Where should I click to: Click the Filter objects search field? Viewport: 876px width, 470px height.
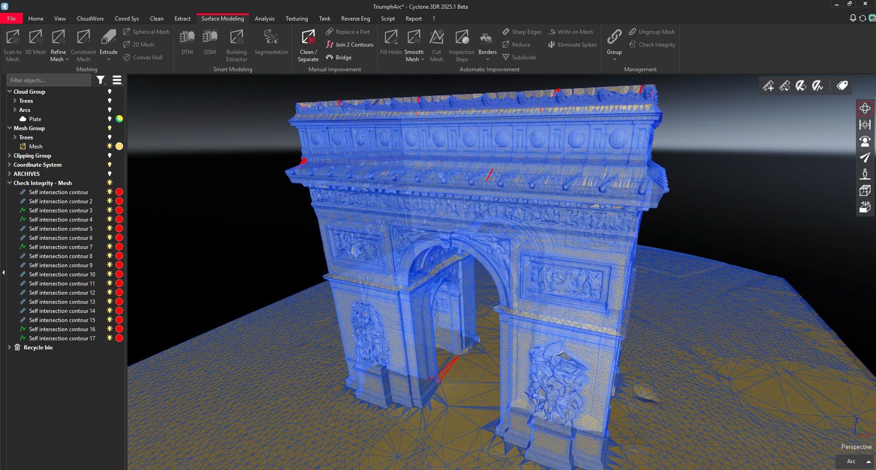coord(48,80)
